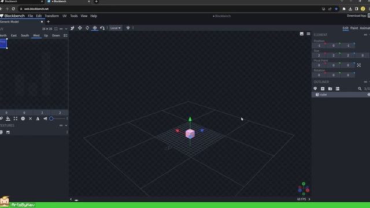Select the Vertex Snap tool

tap(102, 28)
